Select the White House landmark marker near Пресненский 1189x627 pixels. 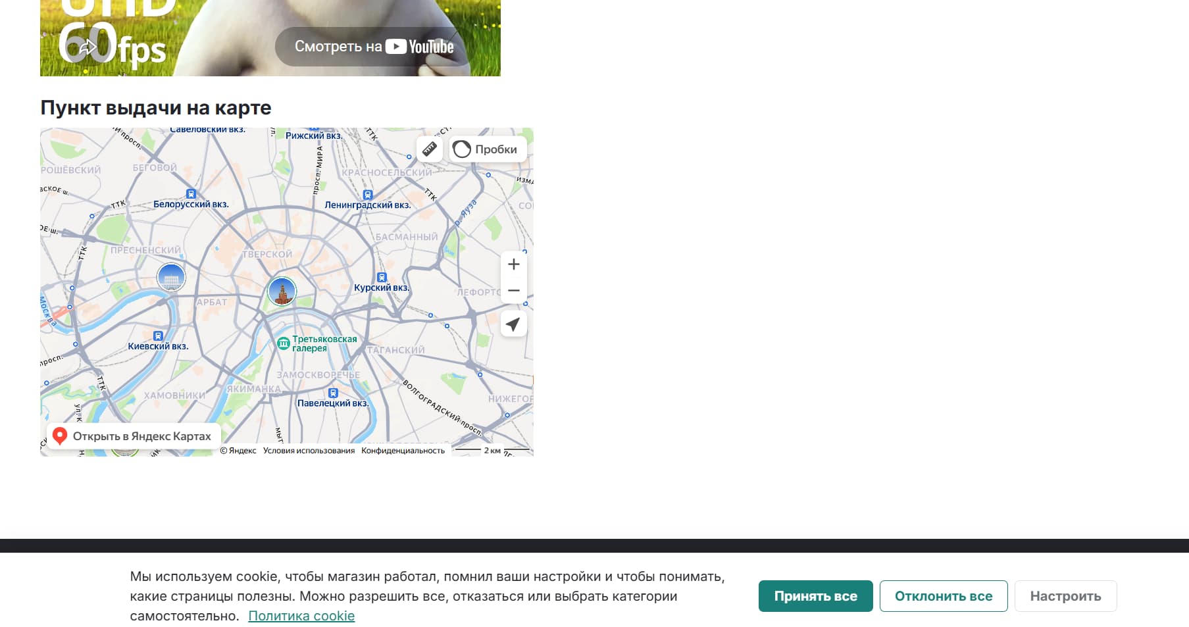click(171, 276)
